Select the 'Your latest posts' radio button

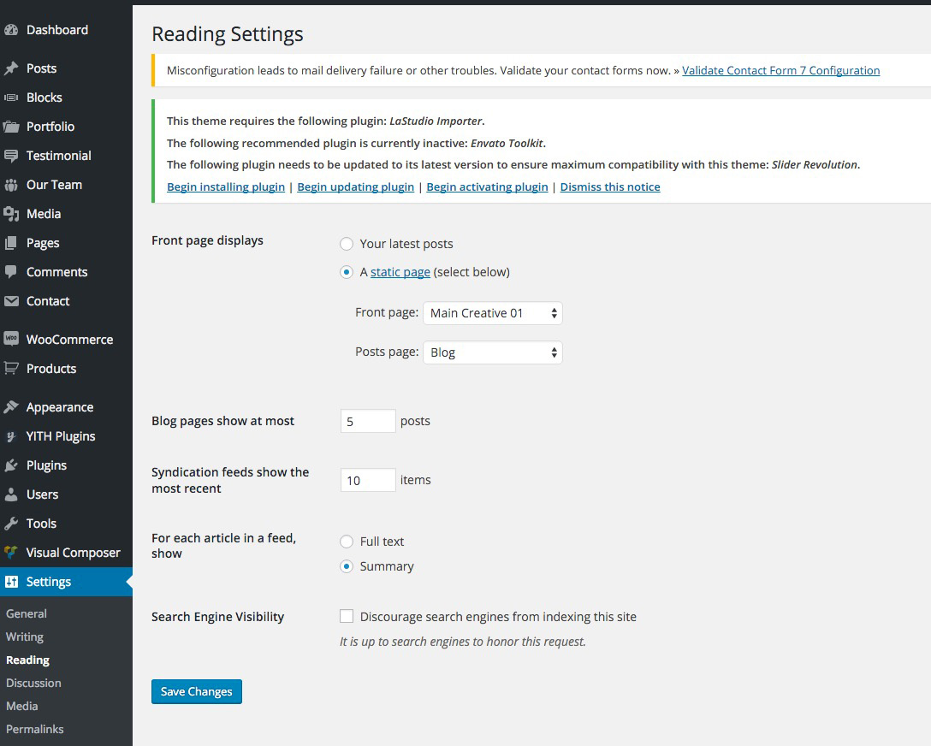(x=347, y=244)
